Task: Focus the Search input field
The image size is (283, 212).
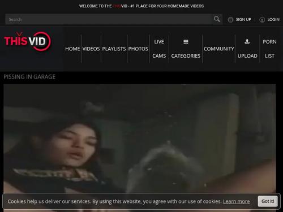Action: (109, 19)
